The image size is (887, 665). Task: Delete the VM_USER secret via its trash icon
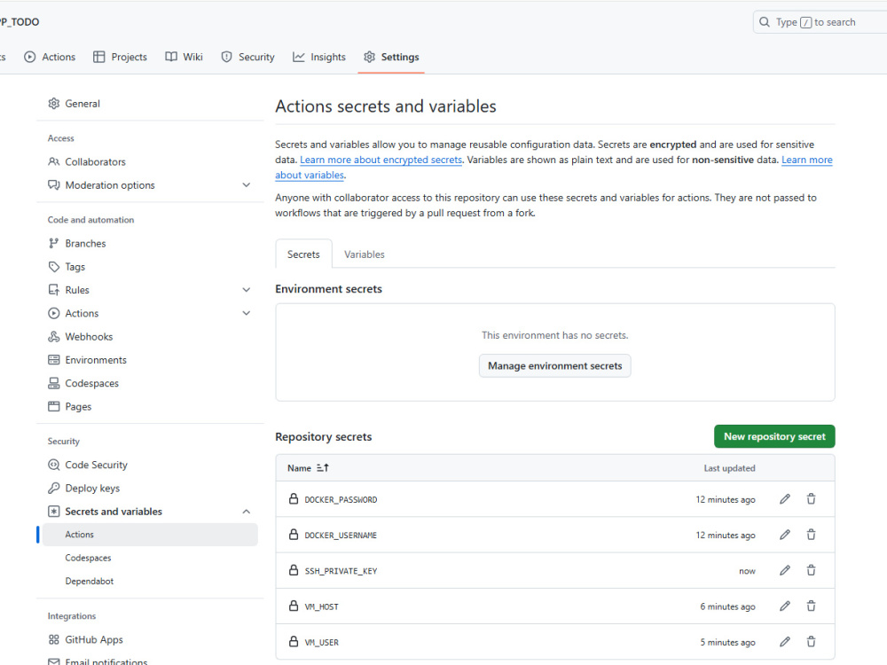pos(812,642)
